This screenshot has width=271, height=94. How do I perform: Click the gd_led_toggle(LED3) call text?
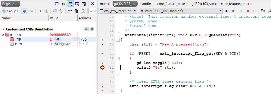159,63
